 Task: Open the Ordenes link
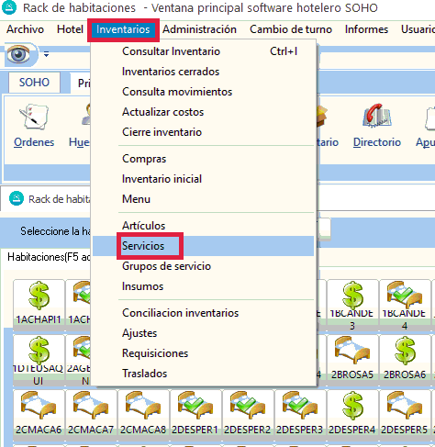point(34,142)
